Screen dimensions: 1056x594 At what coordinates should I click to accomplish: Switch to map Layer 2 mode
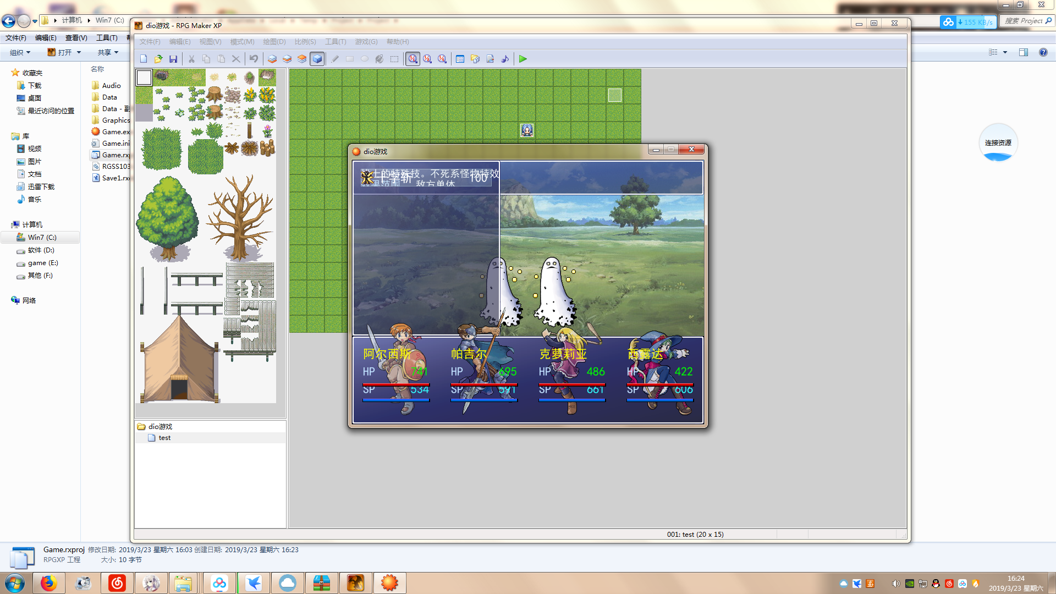pos(287,59)
